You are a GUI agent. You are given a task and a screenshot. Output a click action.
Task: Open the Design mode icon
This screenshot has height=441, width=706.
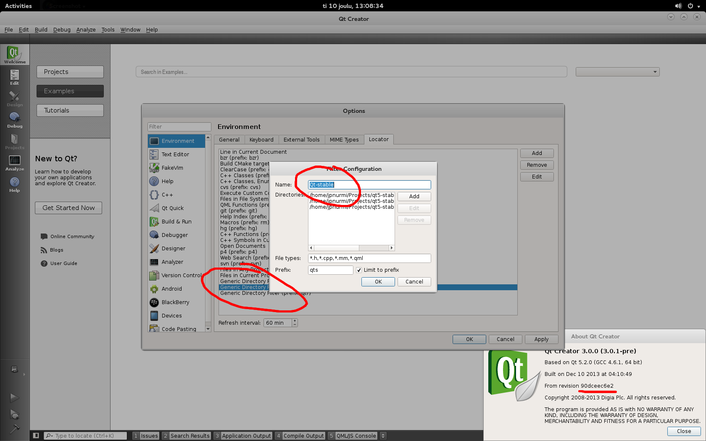pyautogui.click(x=15, y=99)
